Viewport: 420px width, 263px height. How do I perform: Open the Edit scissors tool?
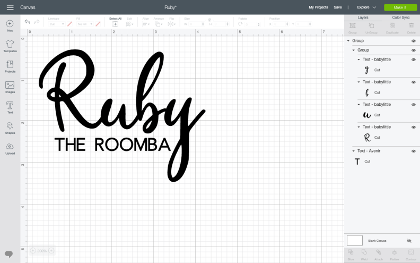click(129, 24)
